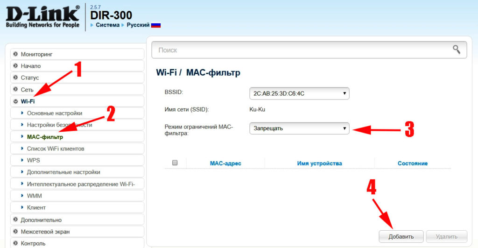The image size is (478, 248).
Task: Open Список WiFi клиентов
Action: (x=77, y=149)
